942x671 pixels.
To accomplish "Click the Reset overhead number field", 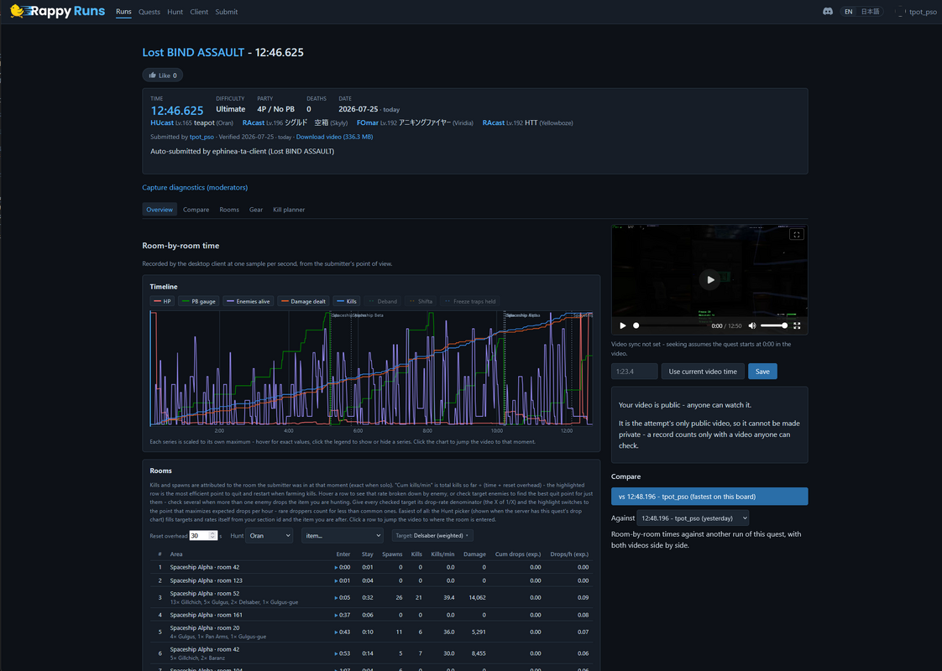I will 203,535.
